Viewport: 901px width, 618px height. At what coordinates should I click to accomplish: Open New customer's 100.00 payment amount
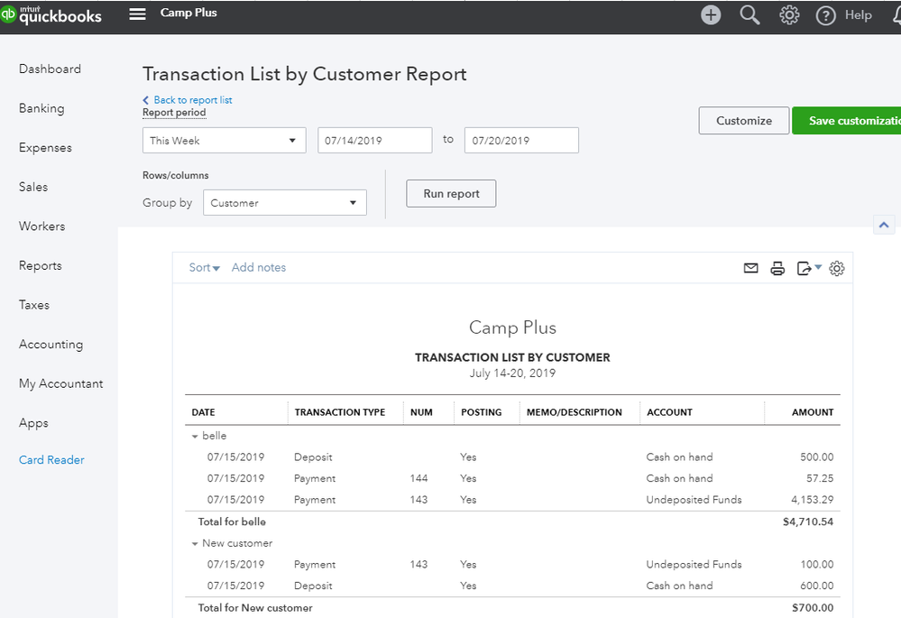click(816, 565)
